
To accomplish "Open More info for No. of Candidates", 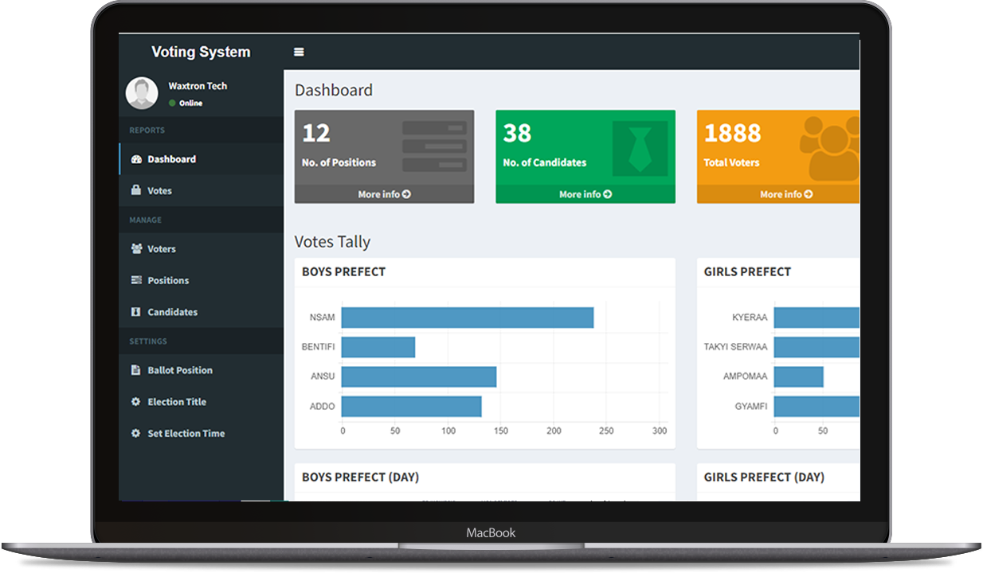I will (585, 194).
